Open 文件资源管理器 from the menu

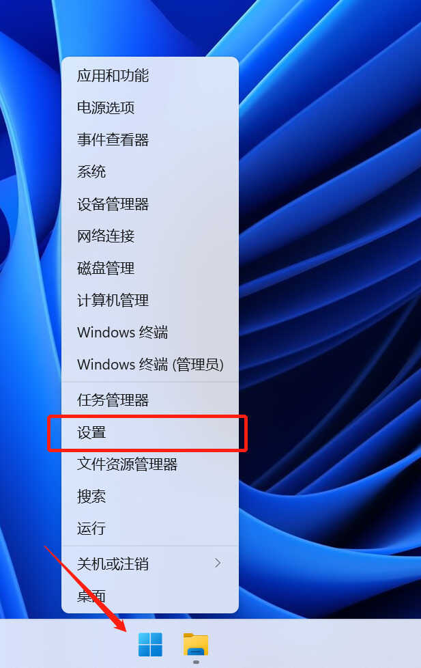point(150,464)
